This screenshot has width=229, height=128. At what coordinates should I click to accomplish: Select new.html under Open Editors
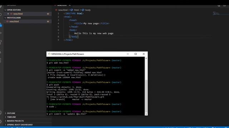coord(18,14)
